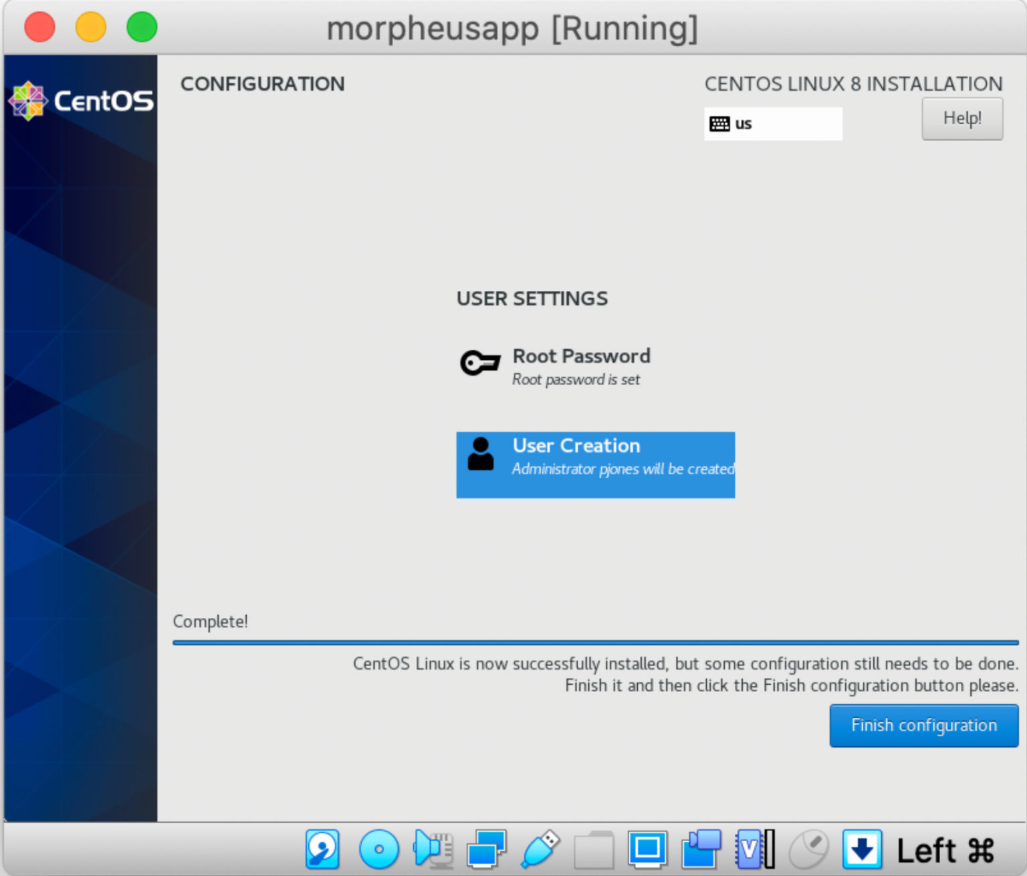Screen dimensions: 1027x876
Task: Click the video recording status icon
Action: [701, 849]
